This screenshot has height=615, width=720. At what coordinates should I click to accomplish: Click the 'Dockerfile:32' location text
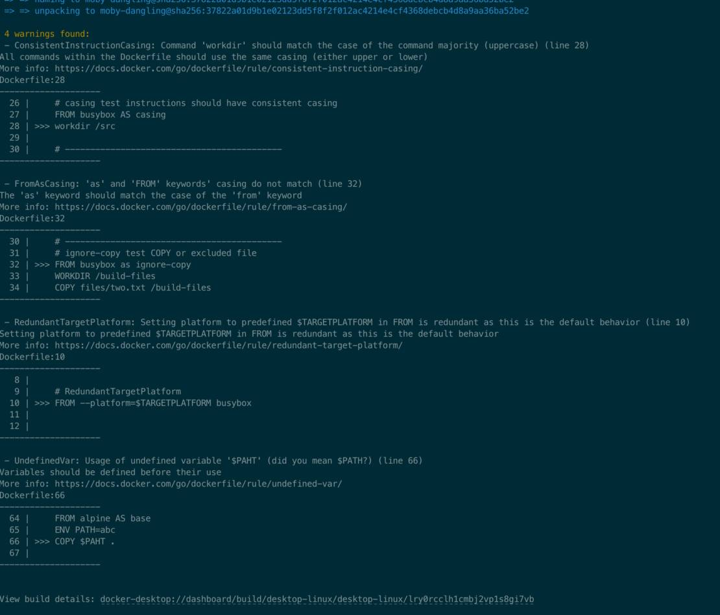click(x=32, y=219)
